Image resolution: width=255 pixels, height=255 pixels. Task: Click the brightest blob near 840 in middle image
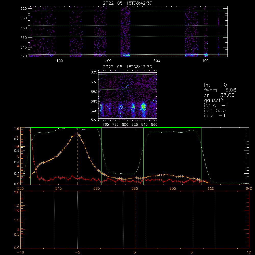pos(143,107)
